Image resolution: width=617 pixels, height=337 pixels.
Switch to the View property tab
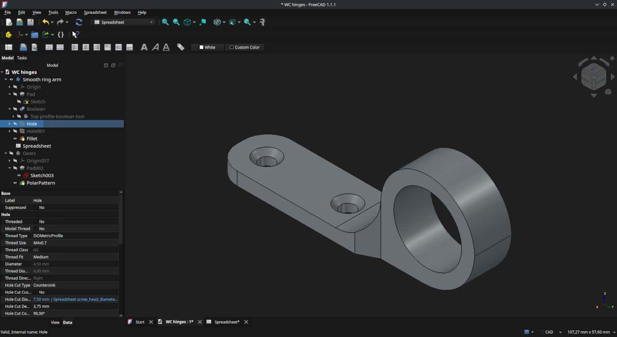[x=55, y=323]
